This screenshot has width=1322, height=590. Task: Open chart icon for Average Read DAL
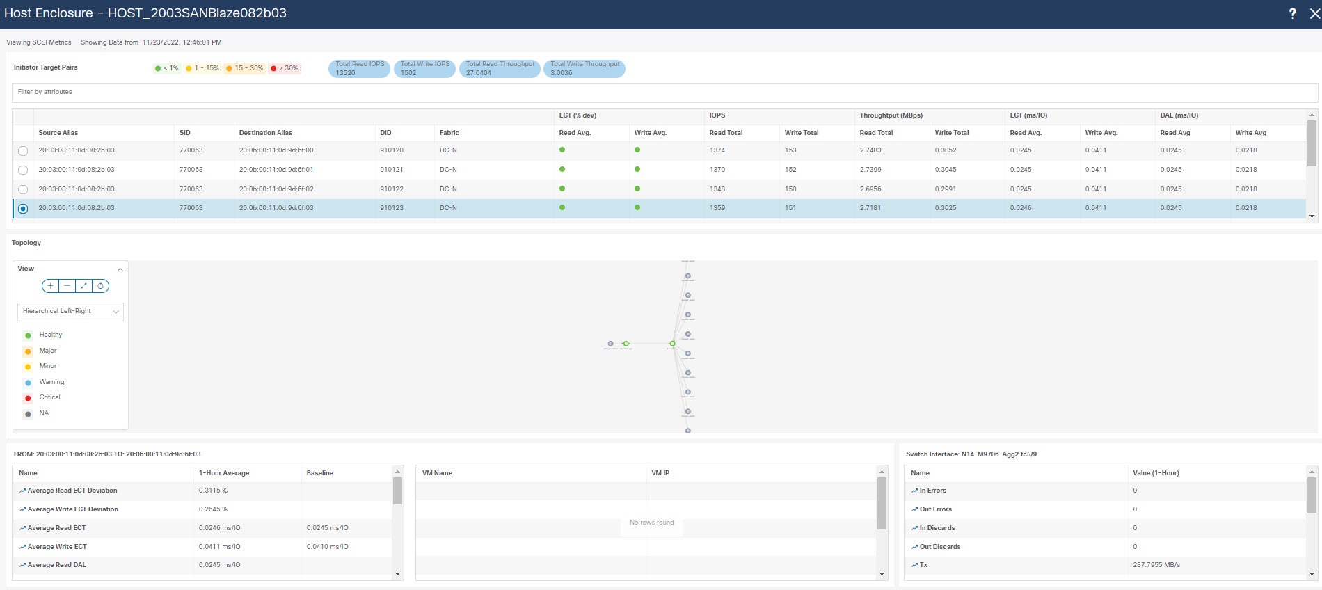click(x=22, y=566)
